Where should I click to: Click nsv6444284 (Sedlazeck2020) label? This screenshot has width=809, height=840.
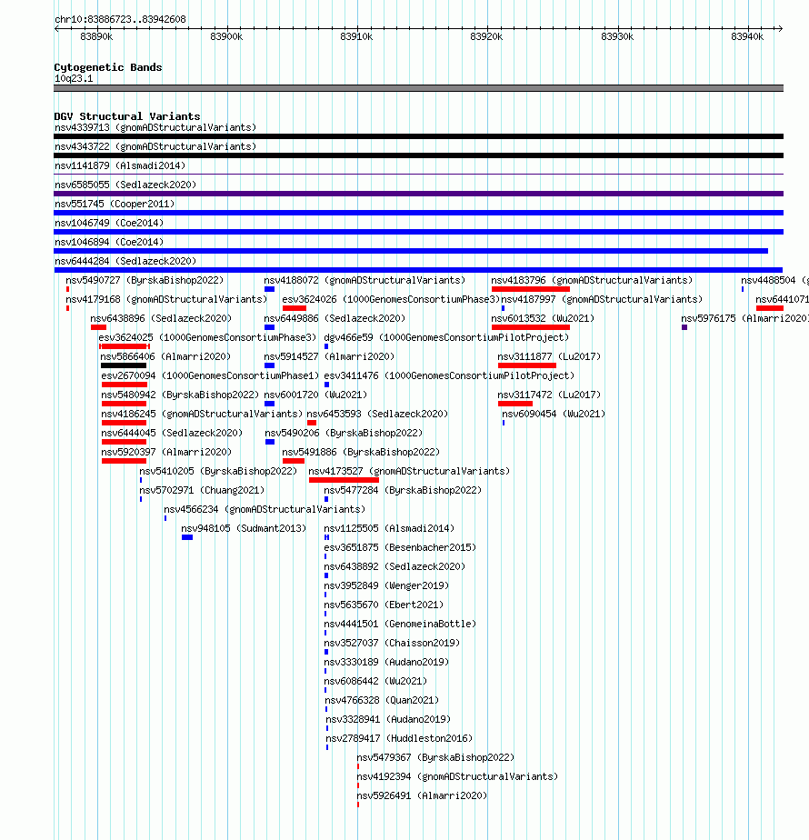(125, 262)
